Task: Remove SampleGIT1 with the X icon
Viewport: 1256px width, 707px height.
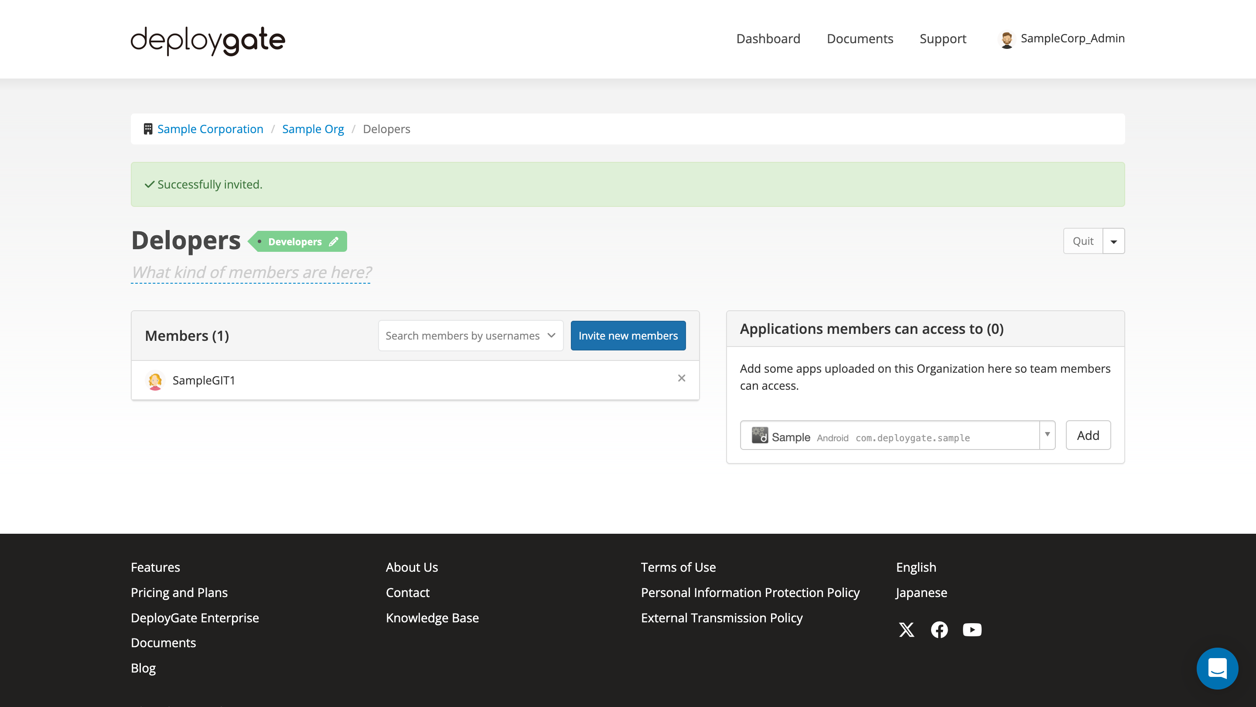Action: tap(682, 378)
